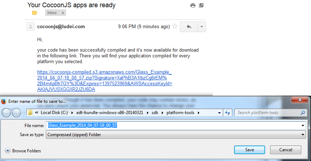
Task: Click the search magnifier in Search platform-tools
Action: [303, 113]
